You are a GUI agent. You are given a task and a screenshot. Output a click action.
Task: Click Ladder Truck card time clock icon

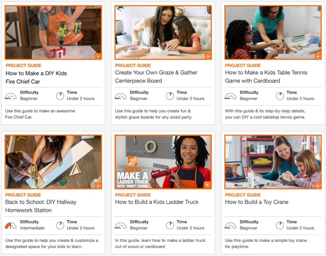coord(170,225)
